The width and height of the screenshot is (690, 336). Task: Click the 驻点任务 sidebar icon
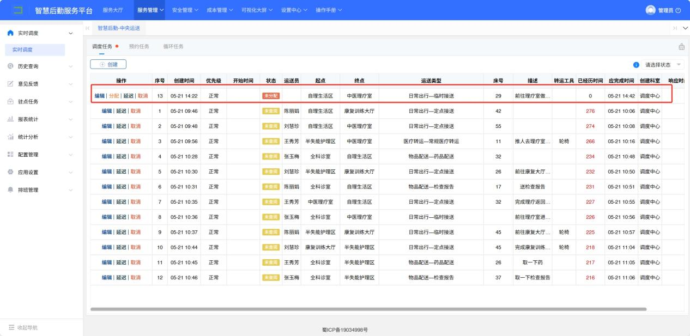tap(10, 101)
